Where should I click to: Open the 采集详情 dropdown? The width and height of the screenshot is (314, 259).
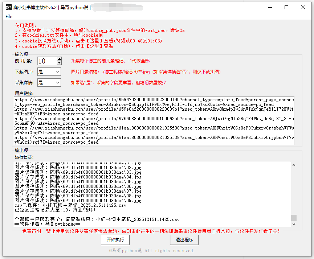click(49, 83)
